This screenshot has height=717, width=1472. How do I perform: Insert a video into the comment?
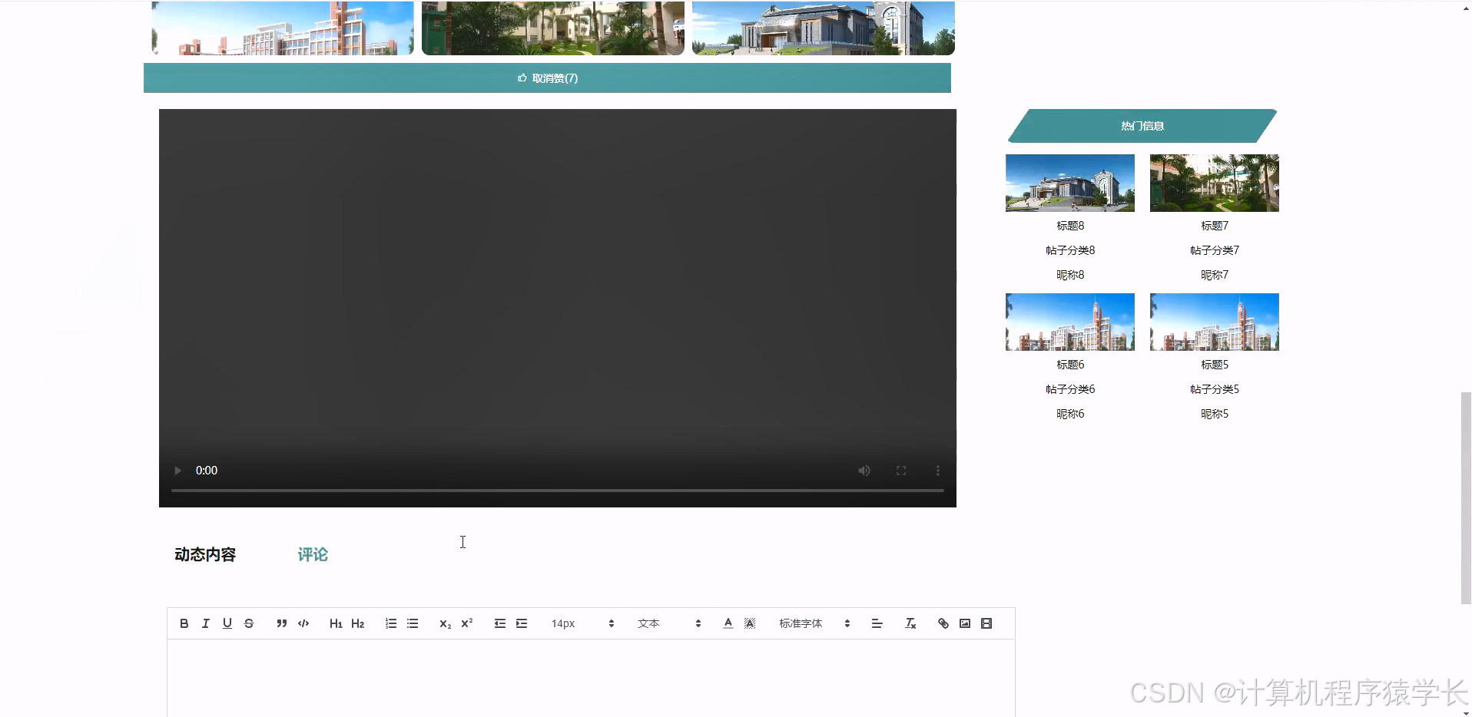tap(986, 623)
